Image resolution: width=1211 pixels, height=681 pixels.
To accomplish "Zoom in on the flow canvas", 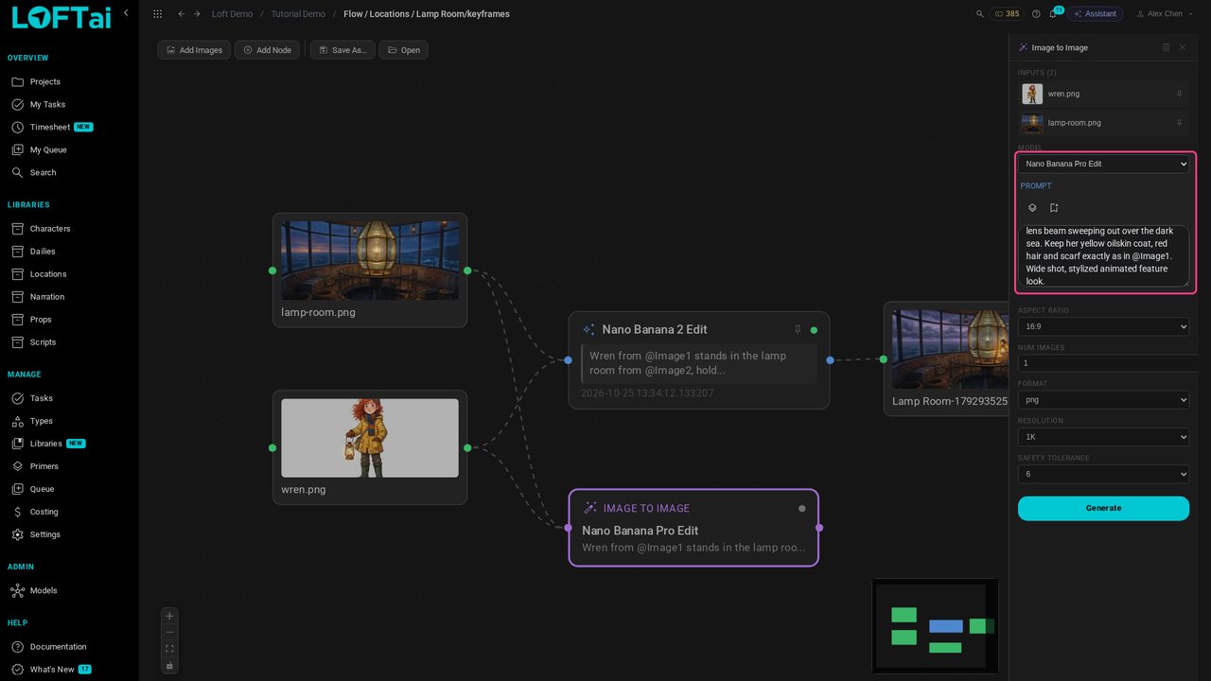I will [x=169, y=616].
